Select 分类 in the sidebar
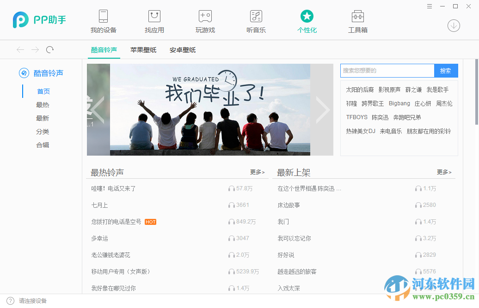This screenshot has width=479, height=308. click(43, 131)
